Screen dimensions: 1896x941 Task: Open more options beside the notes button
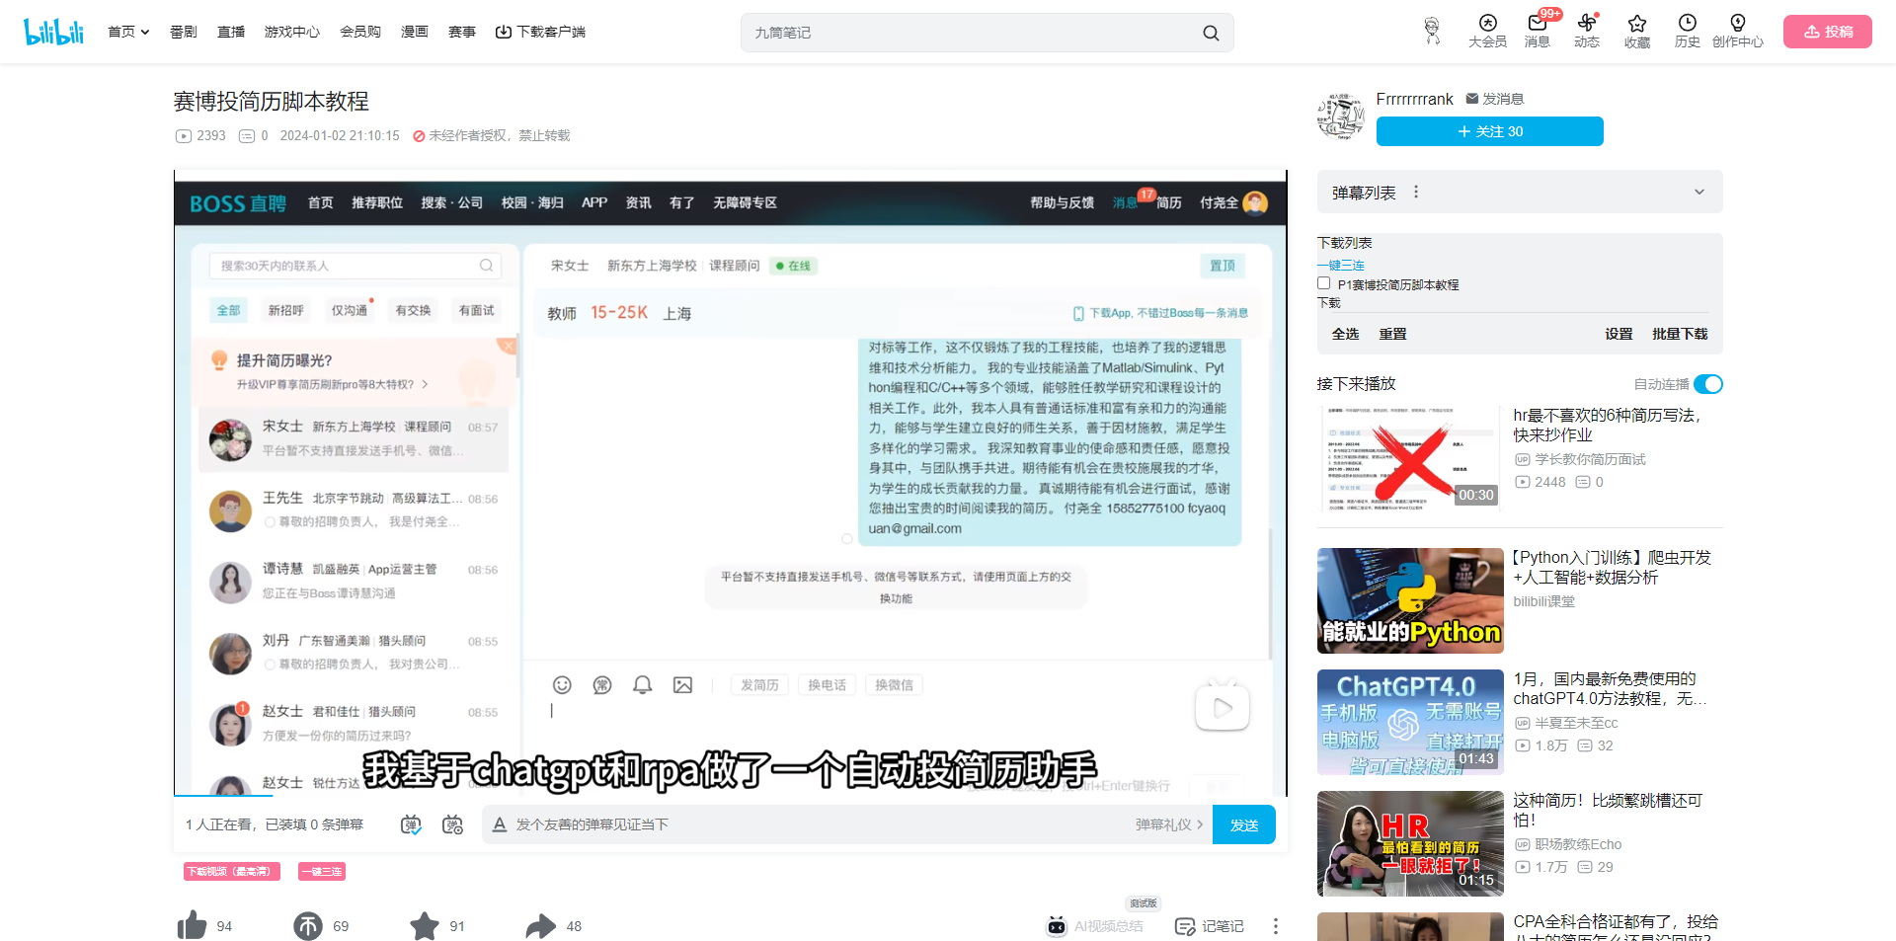[x=1276, y=926]
